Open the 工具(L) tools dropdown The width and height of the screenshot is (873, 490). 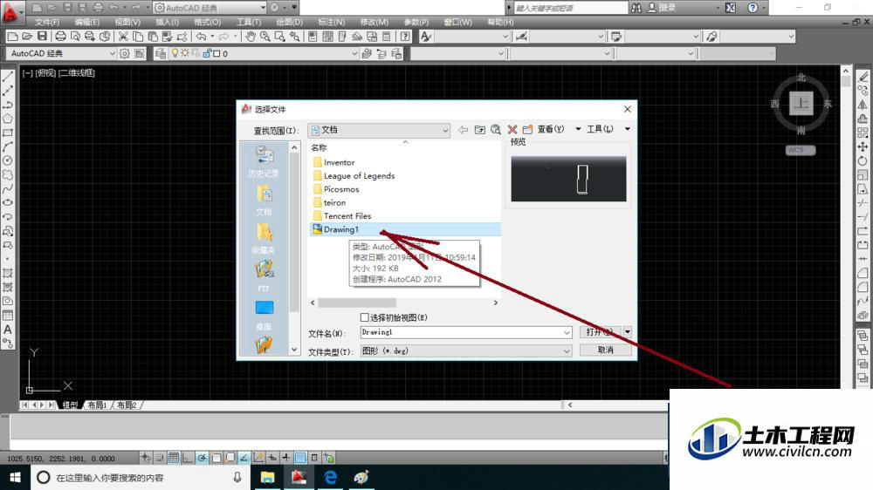pos(628,129)
